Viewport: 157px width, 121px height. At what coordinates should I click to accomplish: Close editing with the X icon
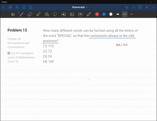tap(147, 7)
